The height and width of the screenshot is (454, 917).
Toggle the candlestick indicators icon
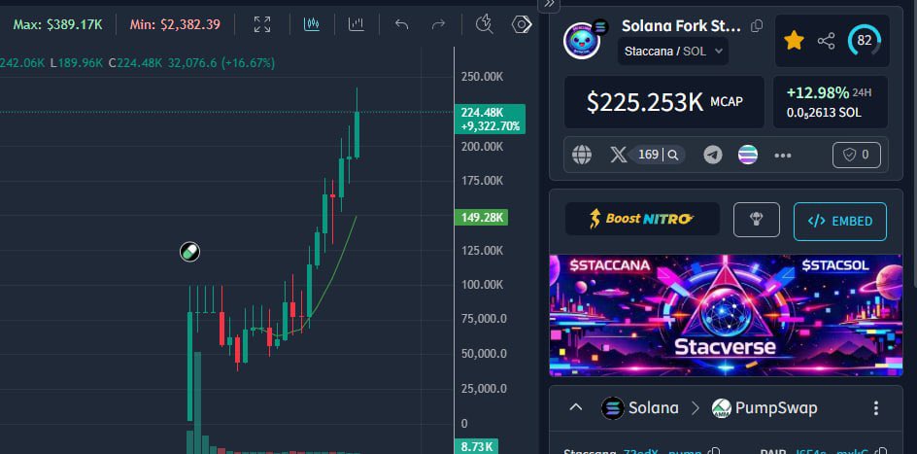(x=312, y=24)
